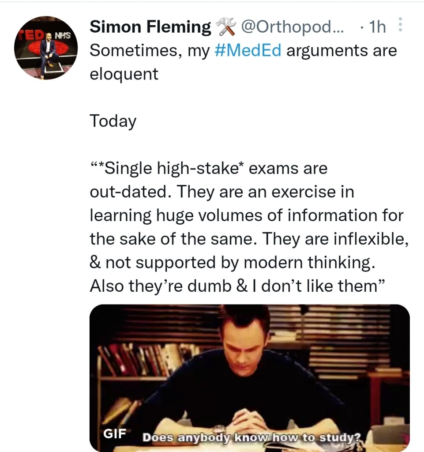Click the word "Today" in the tweet
Image resolution: width=424 pixels, height=452 pixels.
[113, 121]
